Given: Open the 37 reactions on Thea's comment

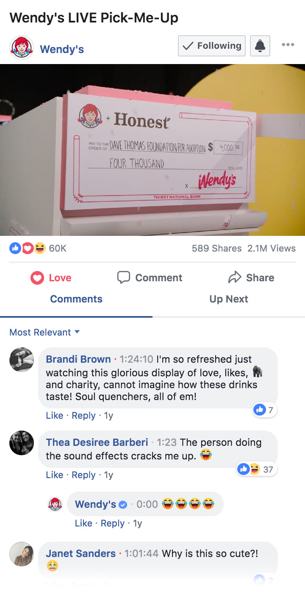Looking at the screenshot, I should pyautogui.click(x=256, y=469).
